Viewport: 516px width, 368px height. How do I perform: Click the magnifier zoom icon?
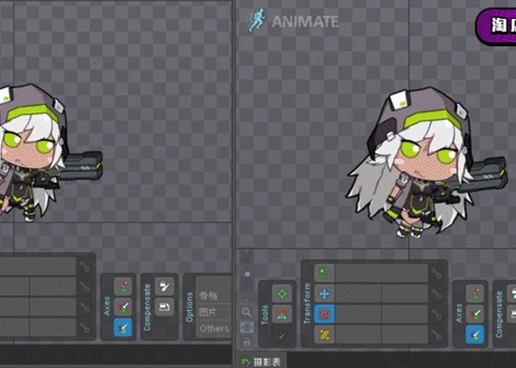pos(246,312)
